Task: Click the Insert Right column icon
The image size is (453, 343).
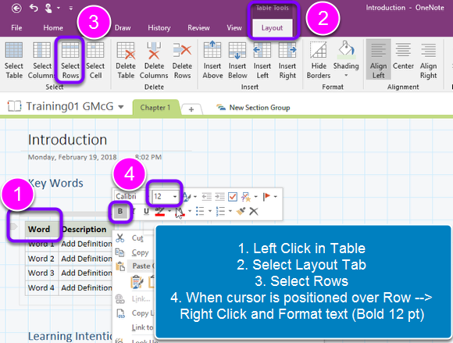Action: pyautogui.click(x=287, y=60)
